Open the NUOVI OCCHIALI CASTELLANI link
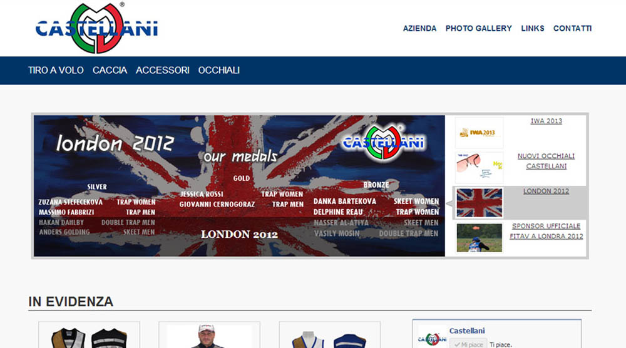The height and width of the screenshot is (348, 626). (546, 161)
